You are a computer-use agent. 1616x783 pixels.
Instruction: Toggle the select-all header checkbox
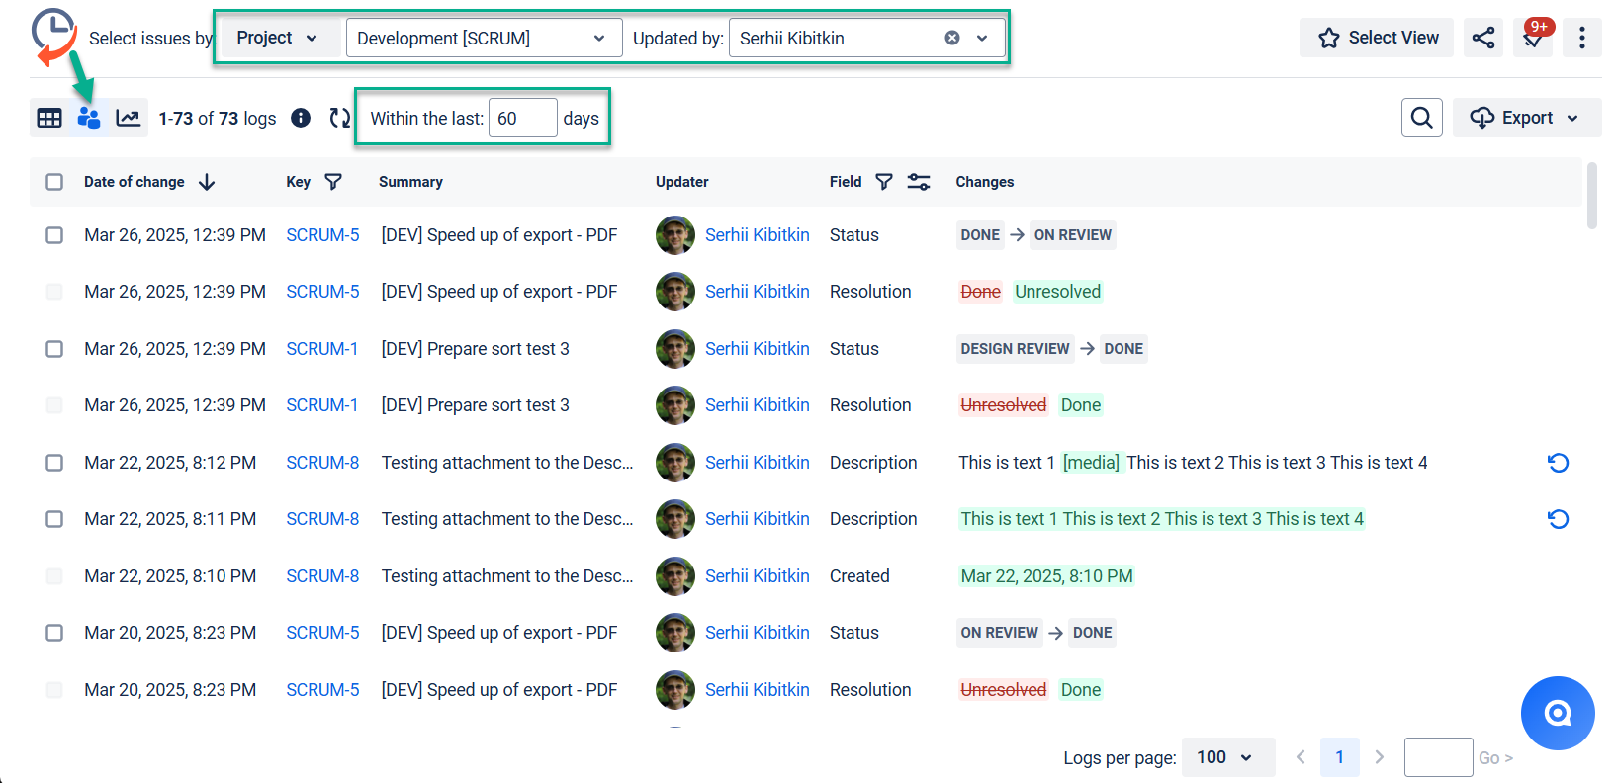point(54,182)
